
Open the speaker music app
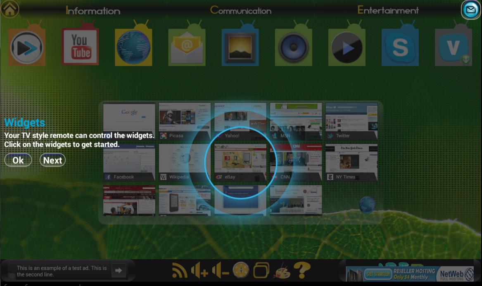(x=294, y=47)
